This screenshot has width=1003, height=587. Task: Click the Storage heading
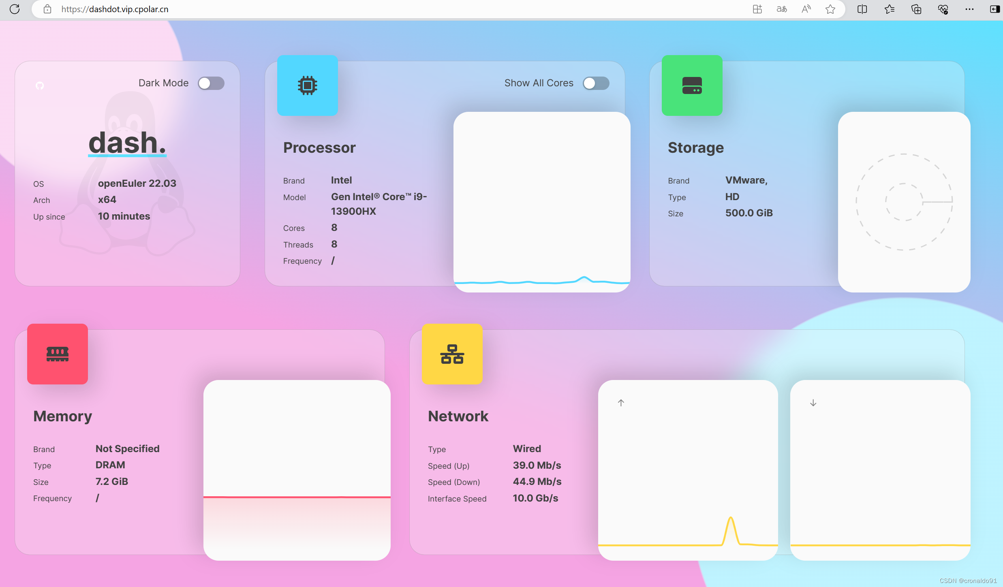coord(696,147)
